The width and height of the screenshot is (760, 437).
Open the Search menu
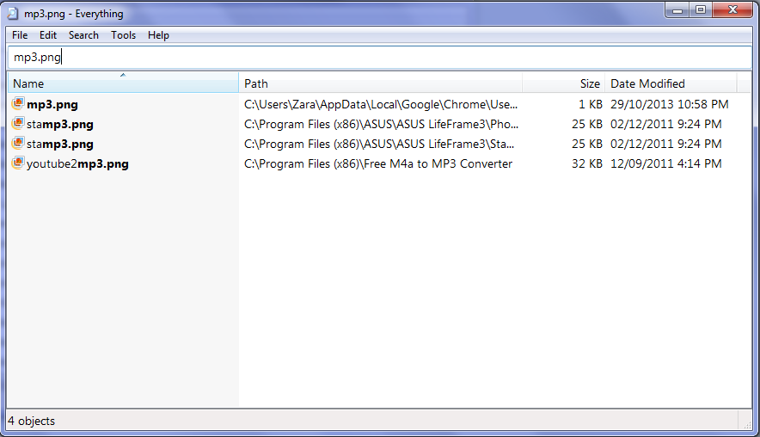[83, 35]
